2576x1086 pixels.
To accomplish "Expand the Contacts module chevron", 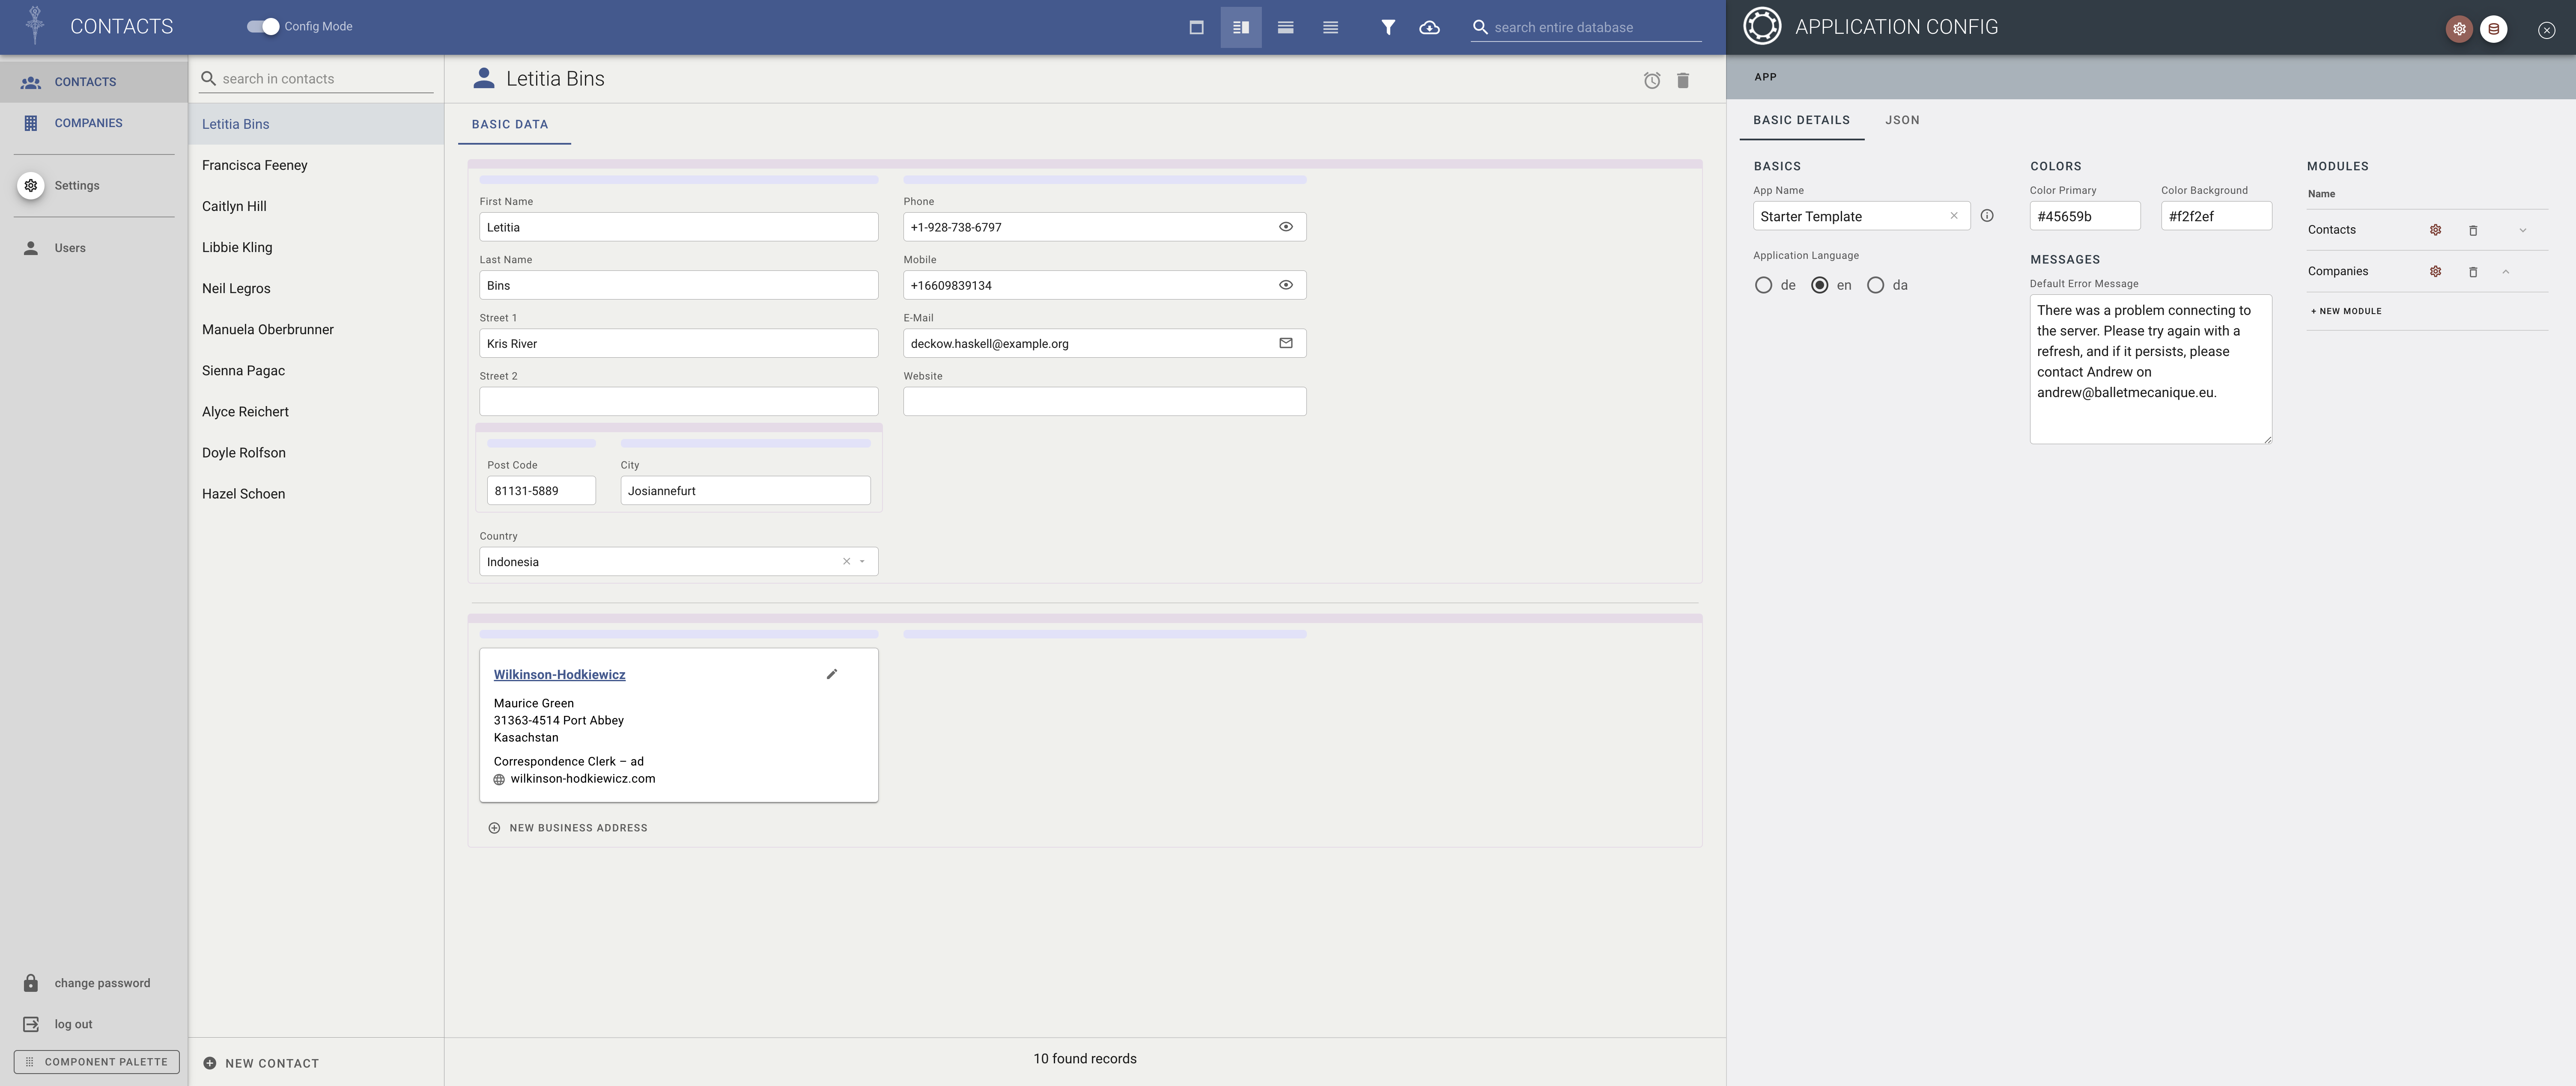I will 2522,230.
